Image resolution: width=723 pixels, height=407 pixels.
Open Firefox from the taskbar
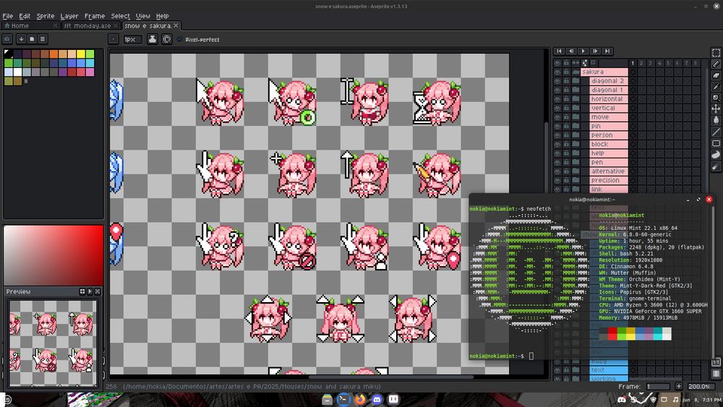(x=360, y=399)
